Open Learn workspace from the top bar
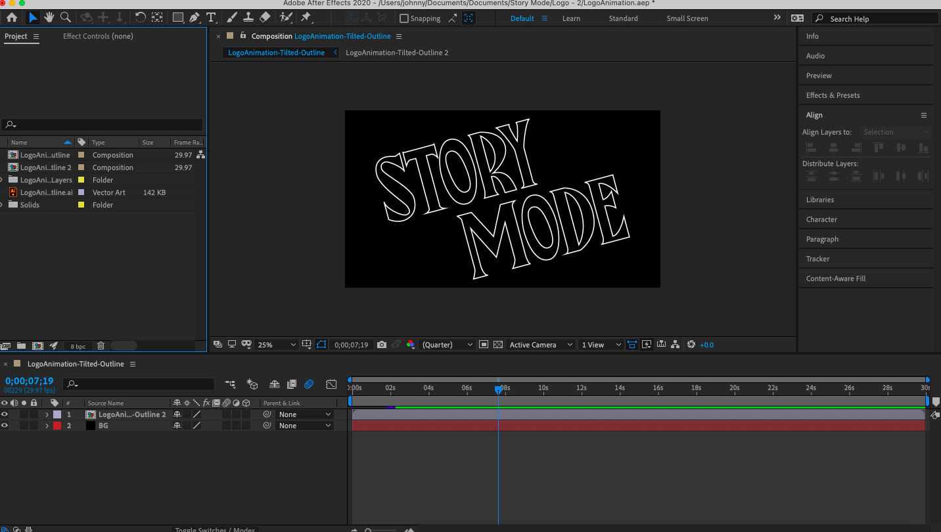This screenshot has height=532, width=941. (x=570, y=18)
